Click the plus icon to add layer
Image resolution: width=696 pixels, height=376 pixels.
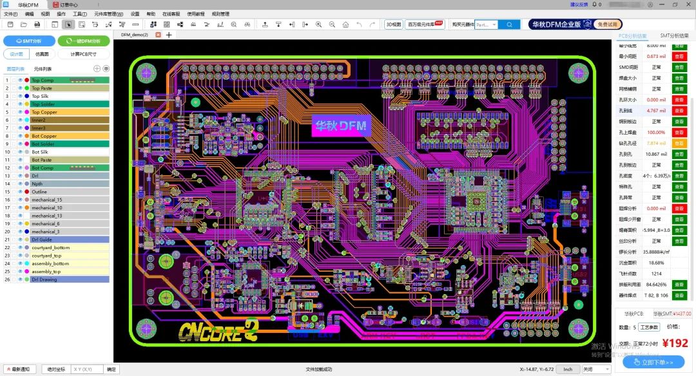pos(97,69)
